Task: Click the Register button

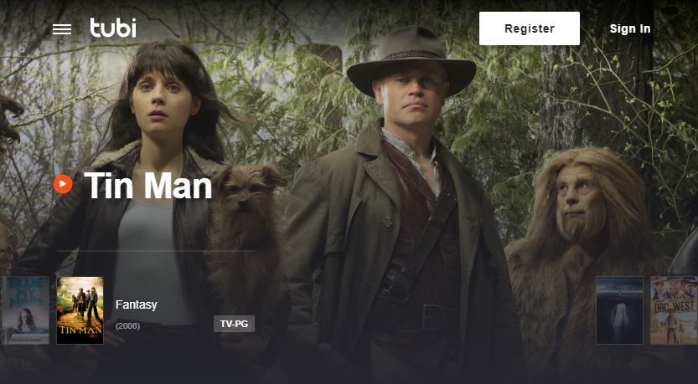Action: click(x=530, y=28)
